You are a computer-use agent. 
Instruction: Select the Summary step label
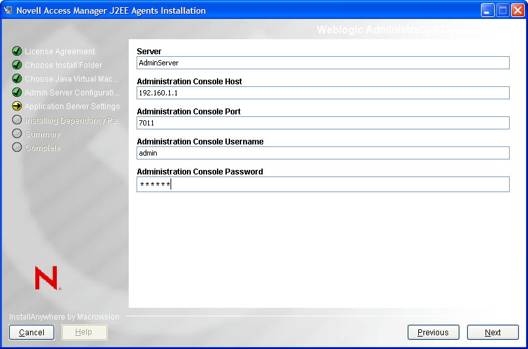tap(42, 134)
